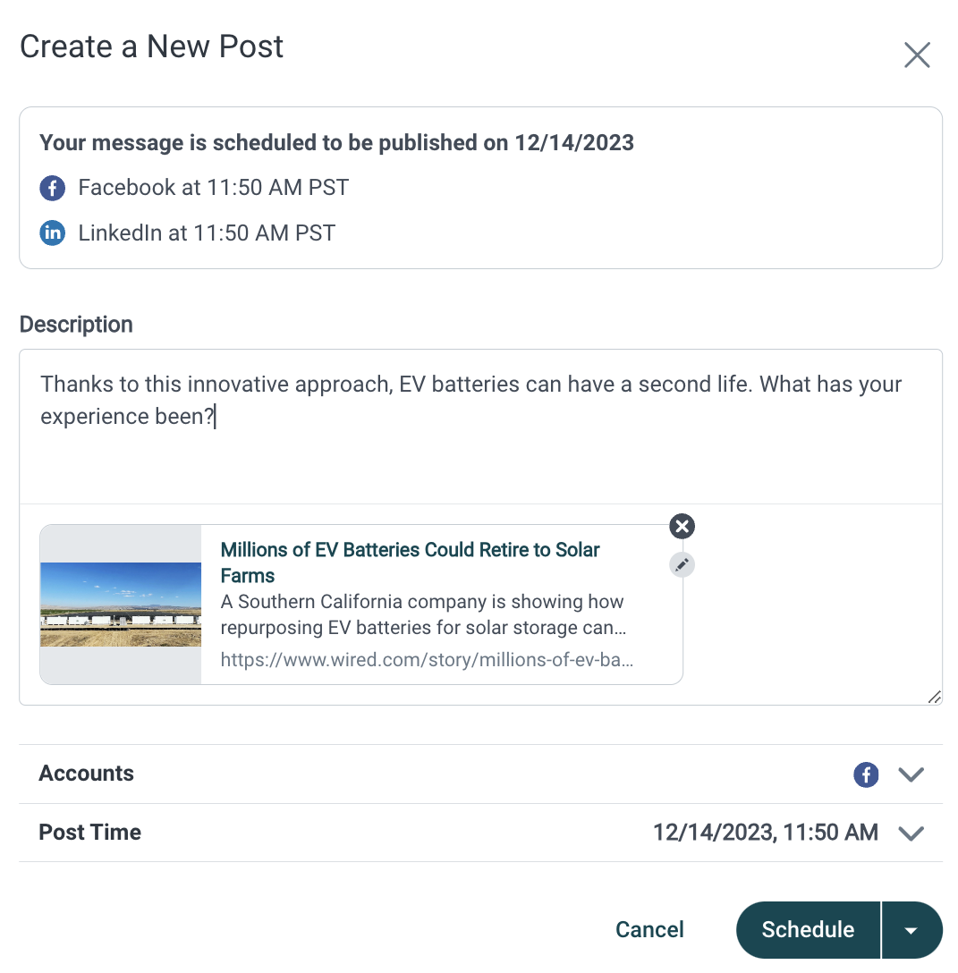Click the 'Facebook at 11:50 AM PST' entry
This screenshot has height=973, width=958.
pos(214,188)
